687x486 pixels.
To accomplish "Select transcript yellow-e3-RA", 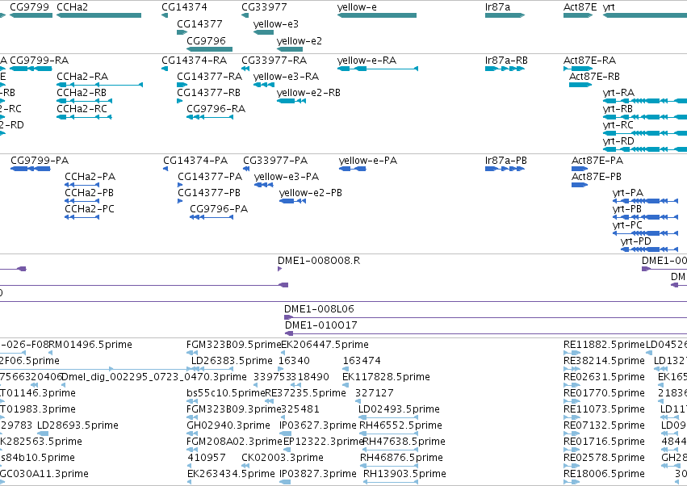I will [x=264, y=85].
